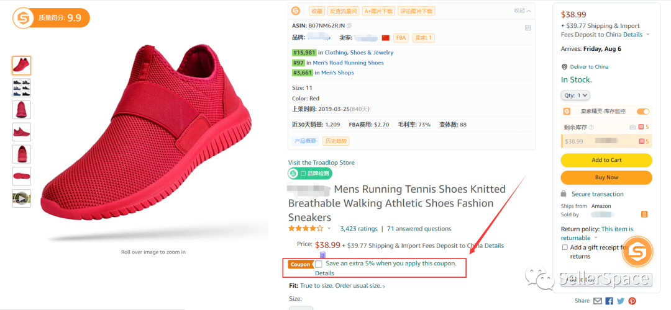The height and width of the screenshot is (310, 671).
Task: Expand the star ratings breakdown arrow
Action: click(x=329, y=229)
